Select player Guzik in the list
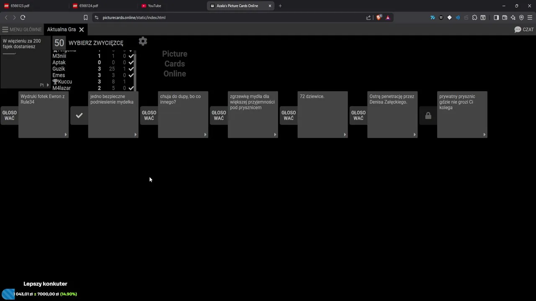The height and width of the screenshot is (301, 536). [x=59, y=69]
